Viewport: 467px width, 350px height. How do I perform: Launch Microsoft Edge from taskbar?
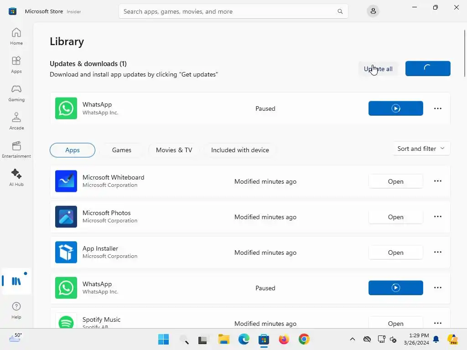[x=244, y=339]
